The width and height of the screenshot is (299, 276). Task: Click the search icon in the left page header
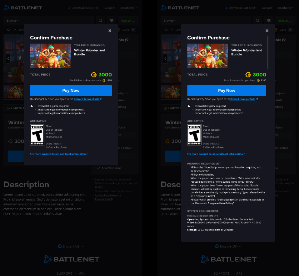point(101,21)
